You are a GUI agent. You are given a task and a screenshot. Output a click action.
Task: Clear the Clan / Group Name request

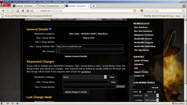tap(113, 82)
